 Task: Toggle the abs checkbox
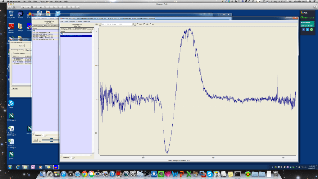click(x=151, y=24)
